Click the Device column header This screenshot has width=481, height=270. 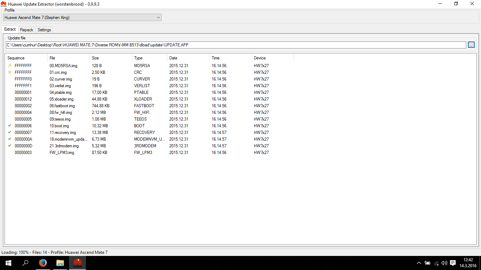273,58
